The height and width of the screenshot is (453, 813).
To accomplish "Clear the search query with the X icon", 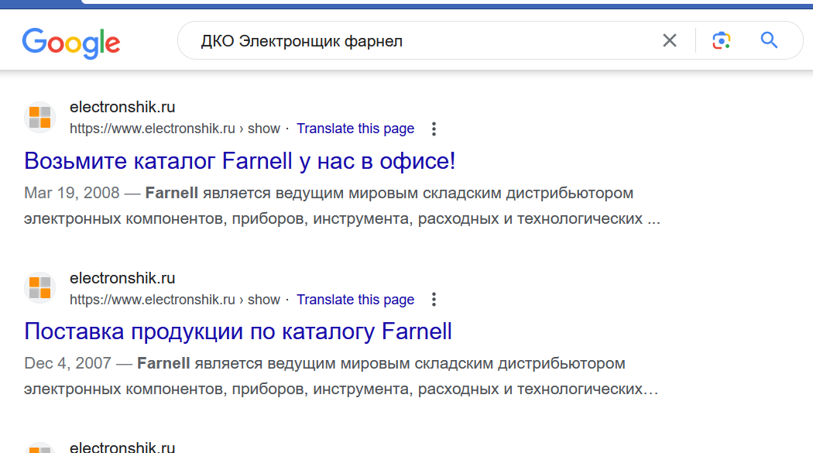I will pyautogui.click(x=670, y=40).
